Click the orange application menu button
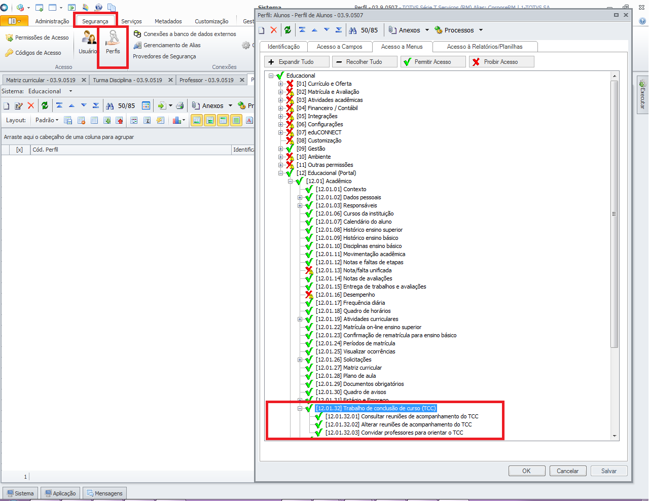This screenshot has width=649, height=501. [14, 21]
